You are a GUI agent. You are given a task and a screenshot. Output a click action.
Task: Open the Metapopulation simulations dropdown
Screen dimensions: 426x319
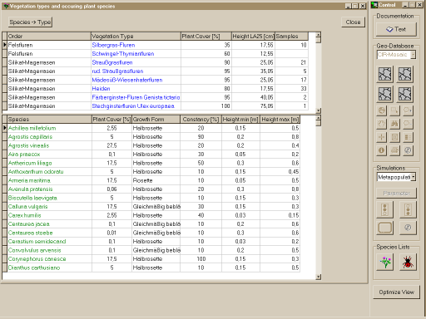point(414,177)
